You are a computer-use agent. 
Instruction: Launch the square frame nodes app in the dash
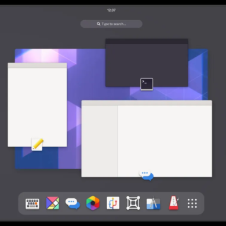pos(133,203)
